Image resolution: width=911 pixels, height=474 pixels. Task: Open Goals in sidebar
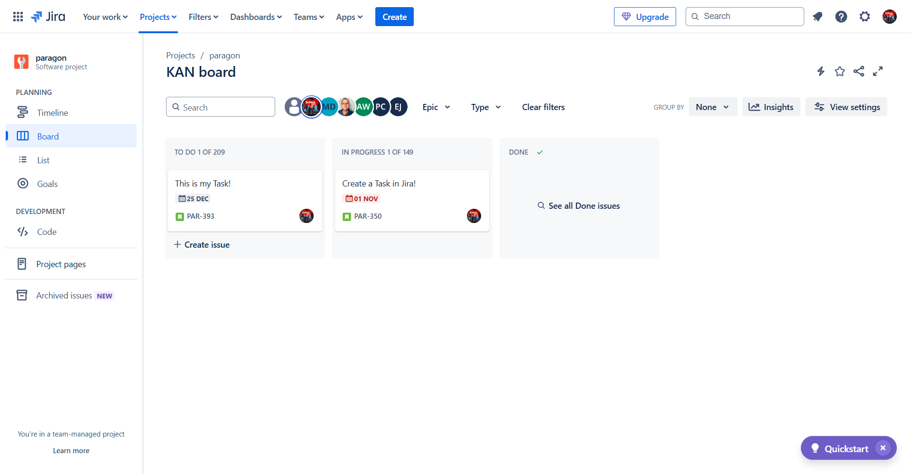[x=71, y=184]
